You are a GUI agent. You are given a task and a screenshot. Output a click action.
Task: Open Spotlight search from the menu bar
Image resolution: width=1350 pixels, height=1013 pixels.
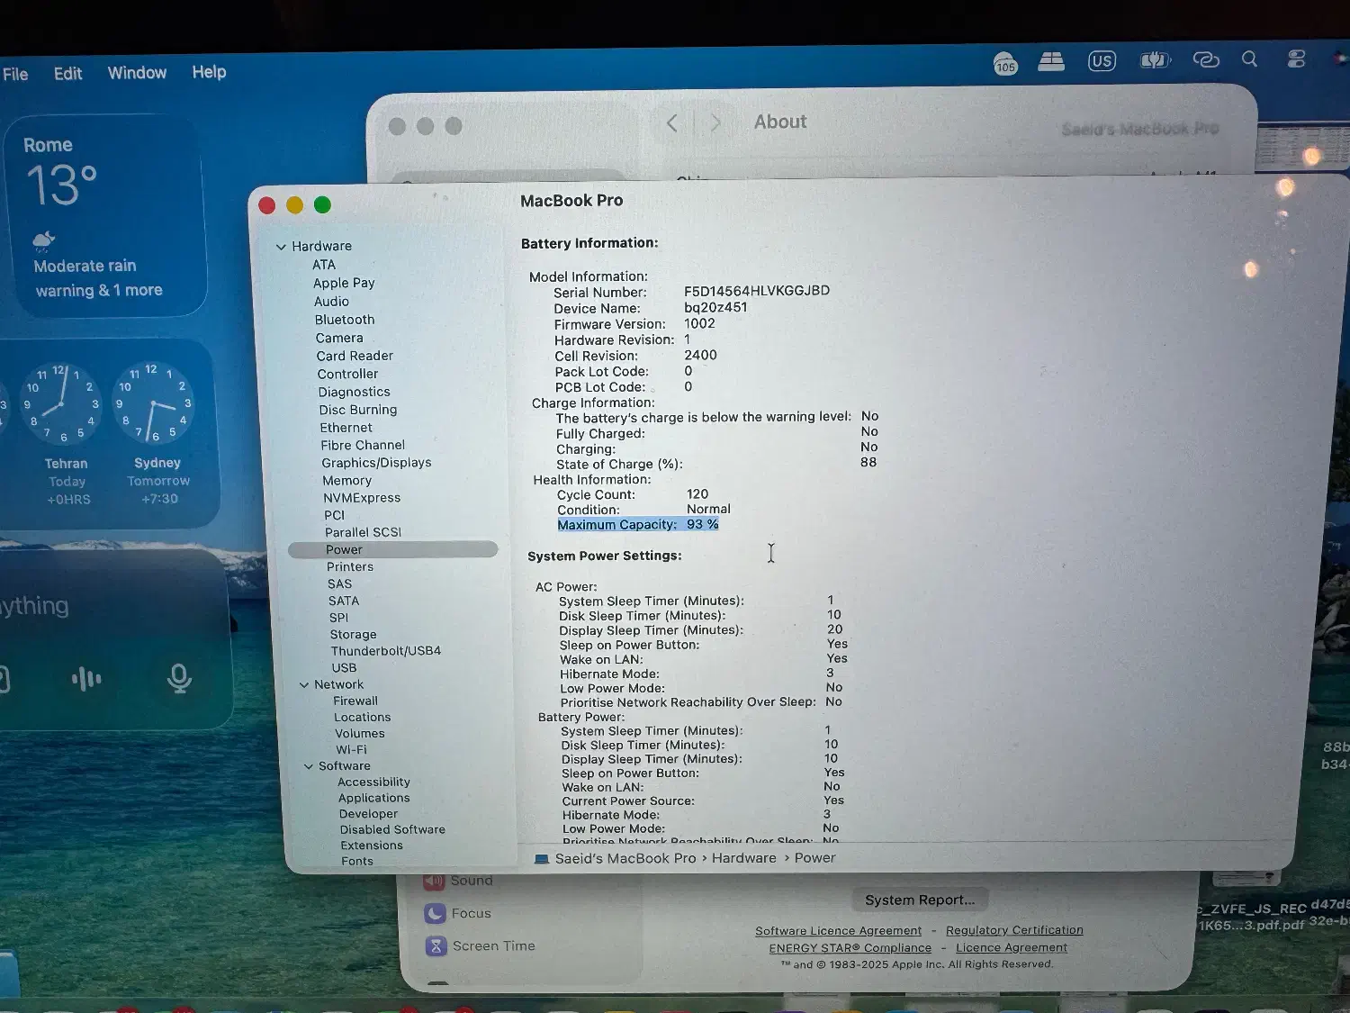pos(1250,59)
